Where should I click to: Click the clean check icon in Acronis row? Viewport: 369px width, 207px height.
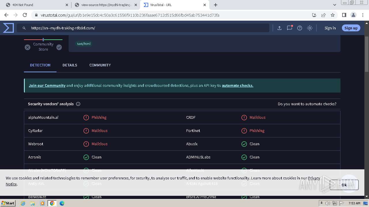[x=86, y=157]
